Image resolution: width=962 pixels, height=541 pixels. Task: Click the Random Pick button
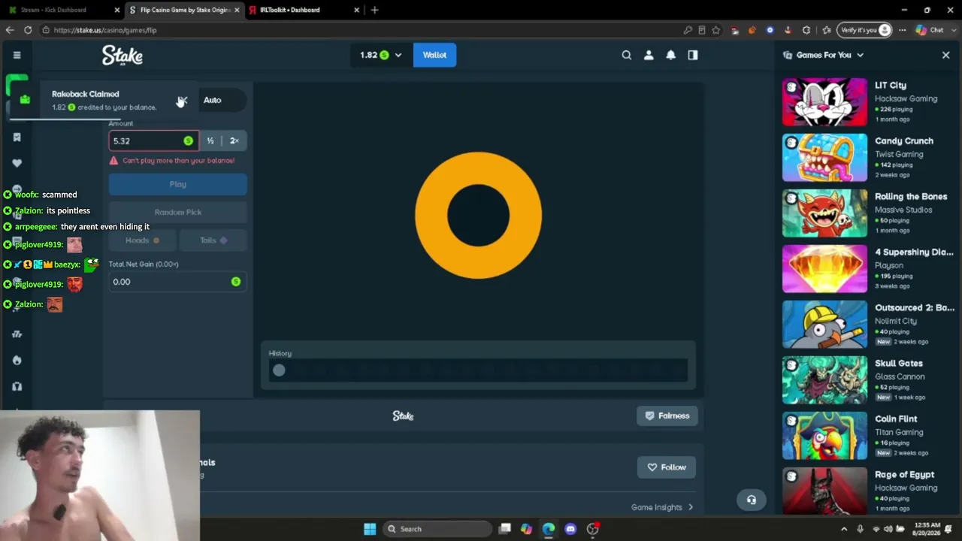coord(177,212)
